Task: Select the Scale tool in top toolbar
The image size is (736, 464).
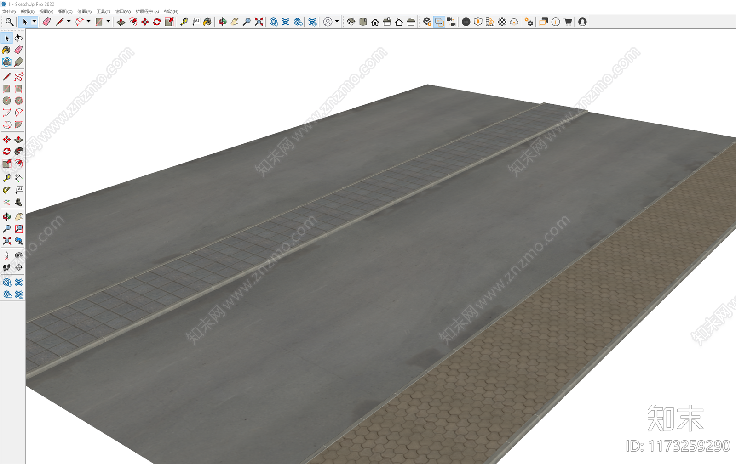Action: tap(169, 22)
